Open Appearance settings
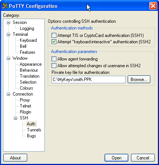Screen dimensions: 159x165 coord(31,64)
